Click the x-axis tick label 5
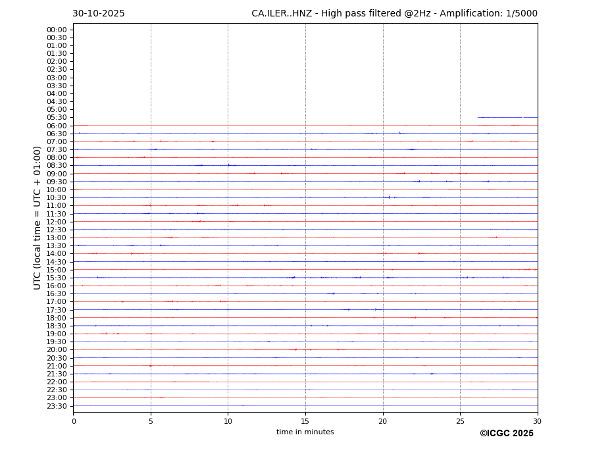The image size is (610, 458). 151,421
